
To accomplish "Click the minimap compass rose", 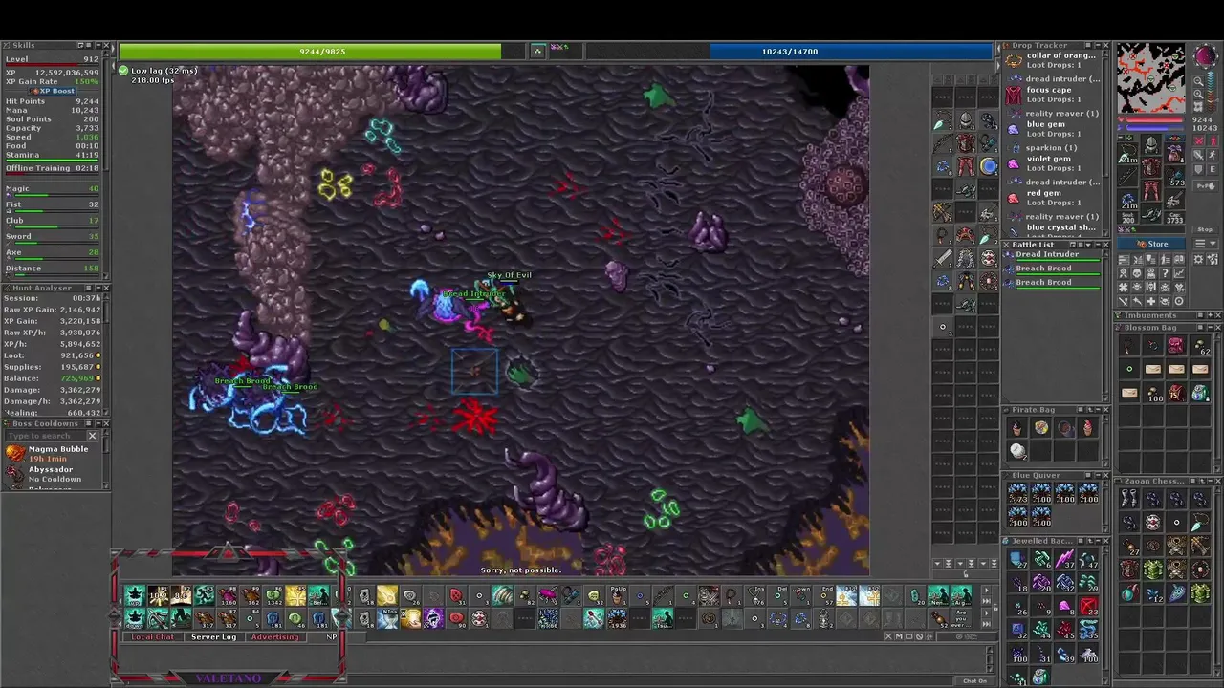I will coord(1206,56).
